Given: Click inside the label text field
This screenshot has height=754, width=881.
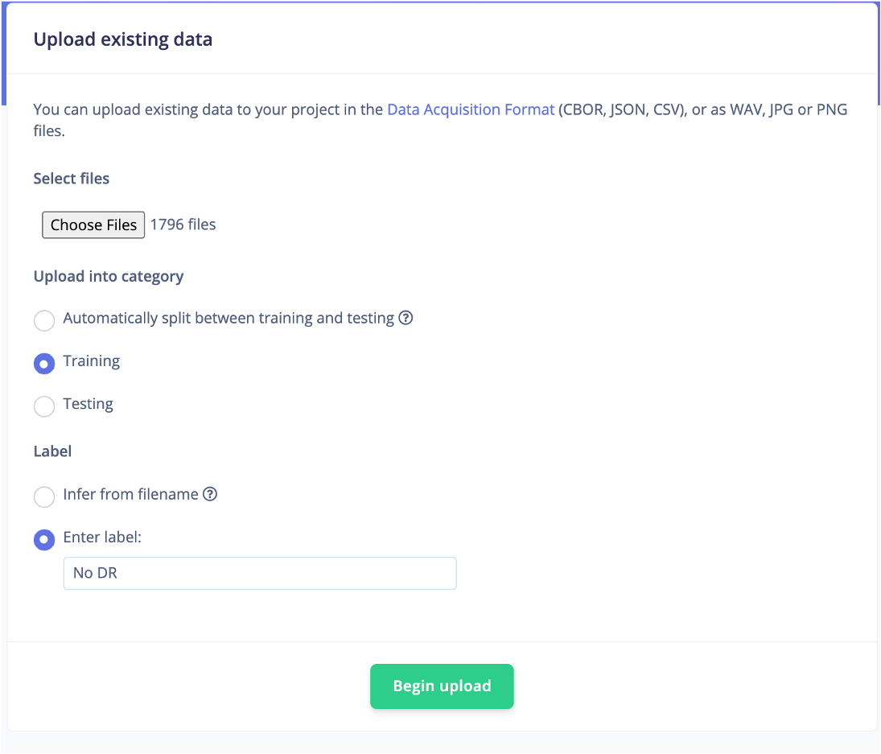Looking at the screenshot, I should pos(259,573).
